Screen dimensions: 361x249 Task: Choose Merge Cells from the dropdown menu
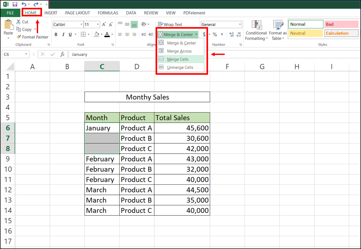(180, 59)
